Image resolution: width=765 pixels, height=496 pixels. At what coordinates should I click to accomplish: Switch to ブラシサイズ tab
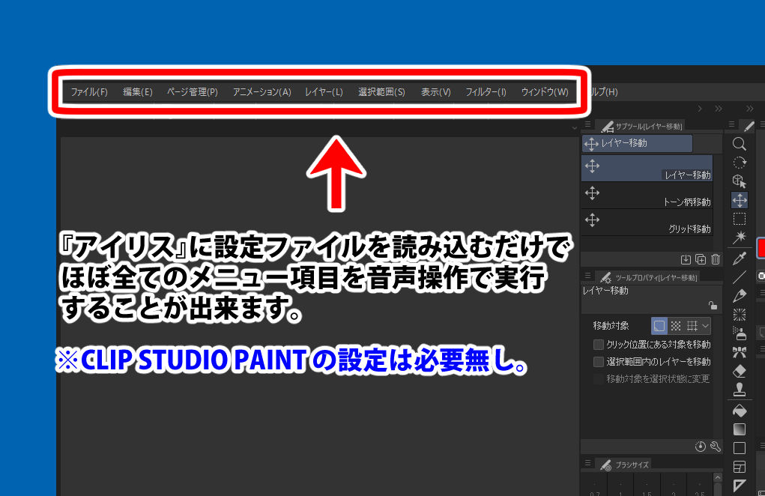point(624,465)
